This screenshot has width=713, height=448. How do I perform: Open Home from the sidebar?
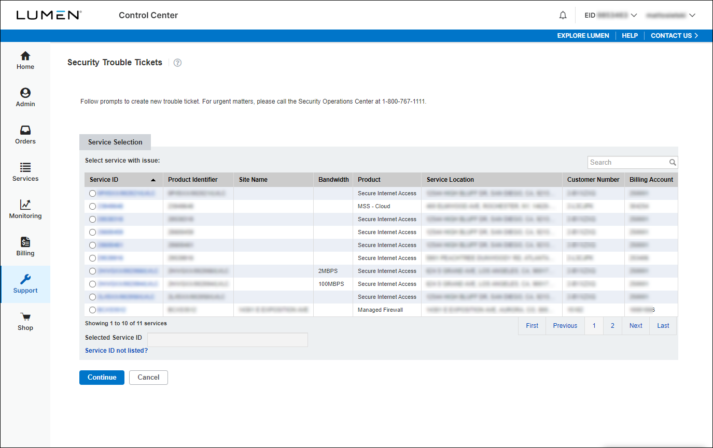point(25,61)
